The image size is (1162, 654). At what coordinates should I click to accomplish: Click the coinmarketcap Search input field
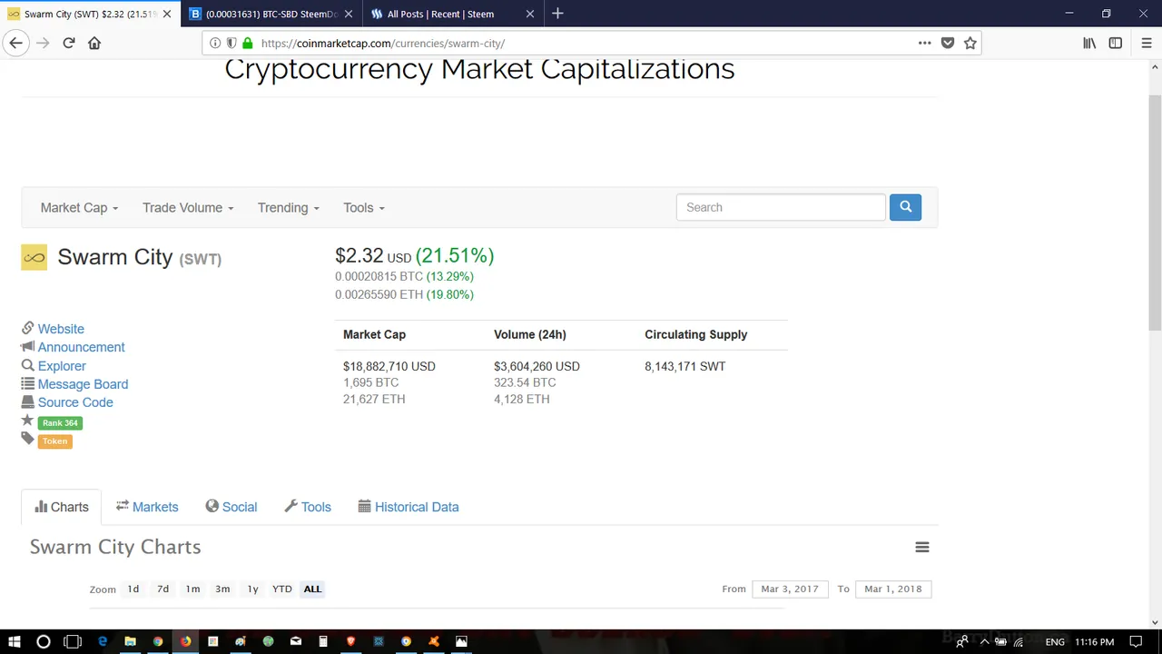click(x=781, y=207)
